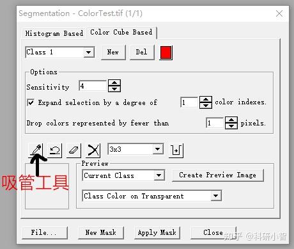Select the eyedropper color picker tool
Image resolution: width=294 pixels, height=249 pixels.
pyautogui.click(x=36, y=150)
